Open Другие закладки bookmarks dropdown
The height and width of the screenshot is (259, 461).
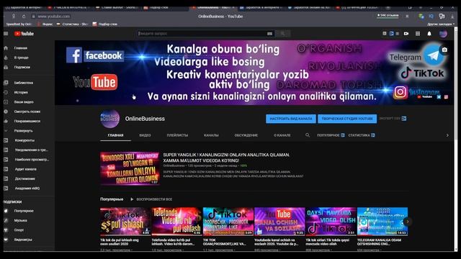pos(441,24)
